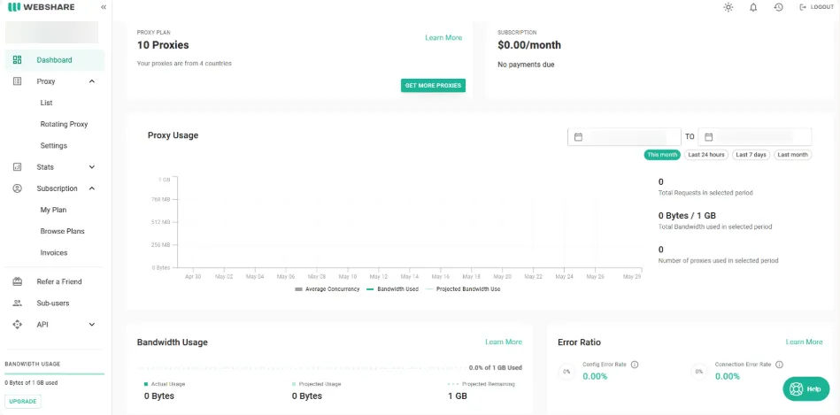Click '$0.00/month' subscription text
The height and width of the screenshot is (415, 840).
[x=529, y=45]
